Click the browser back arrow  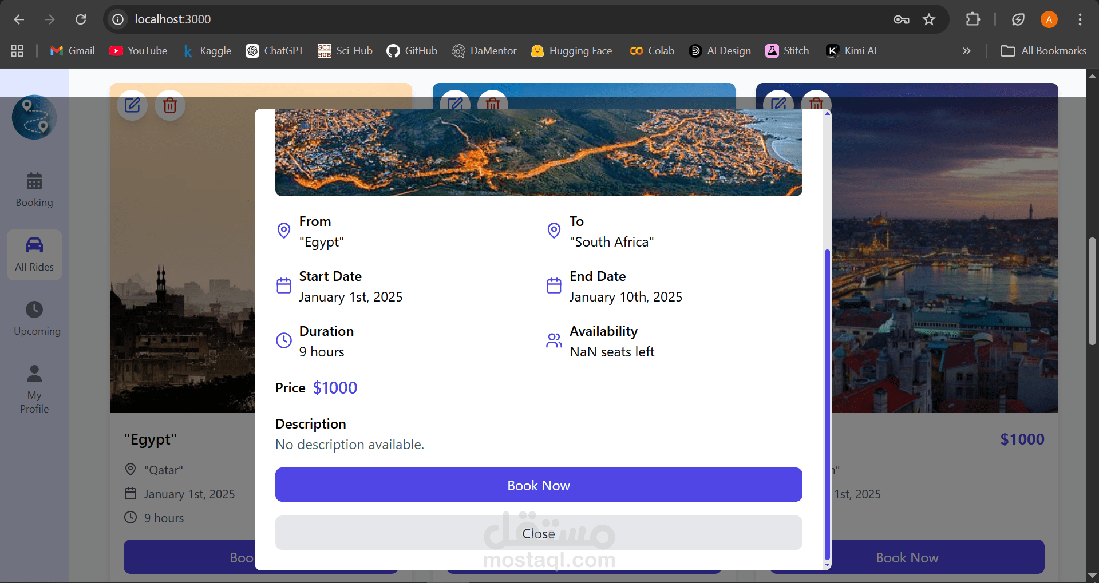click(x=19, y=19)
